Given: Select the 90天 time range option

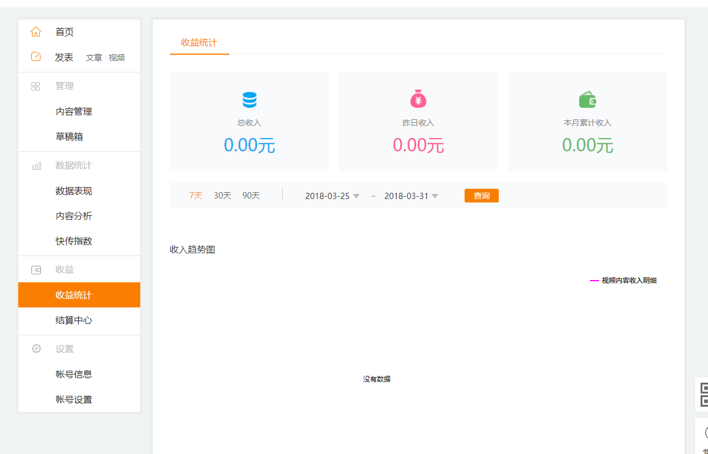Looking at the screenshot, I should [251, 196].
